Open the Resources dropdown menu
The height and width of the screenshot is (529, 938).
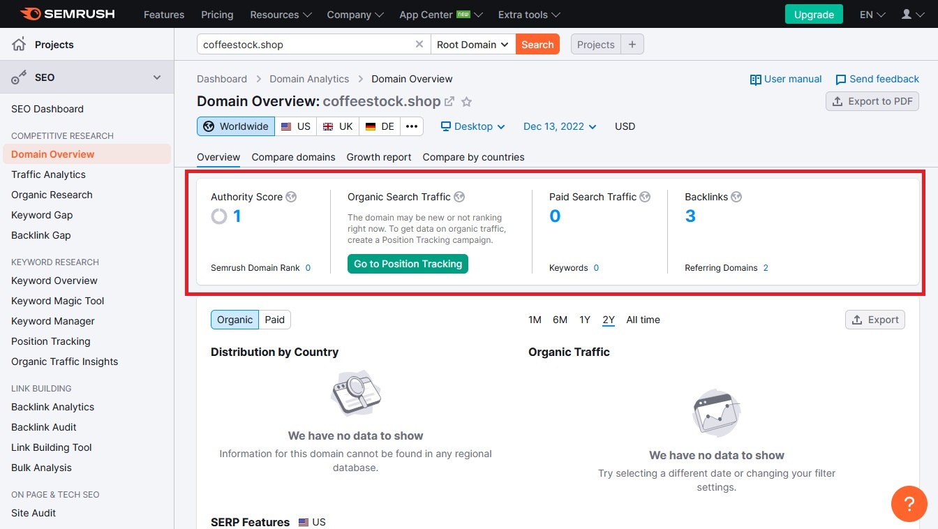pyautogui.click(x=281, y=15)
